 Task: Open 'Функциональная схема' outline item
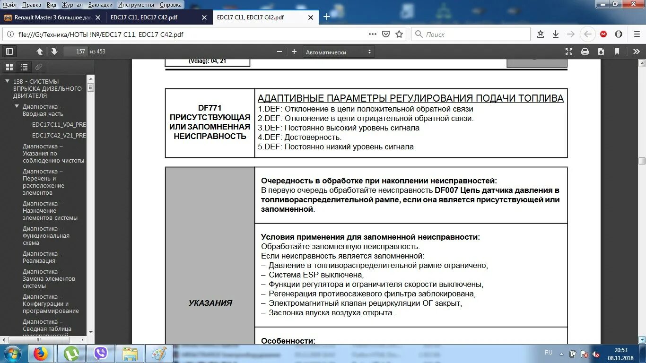(x=46, y=236)
